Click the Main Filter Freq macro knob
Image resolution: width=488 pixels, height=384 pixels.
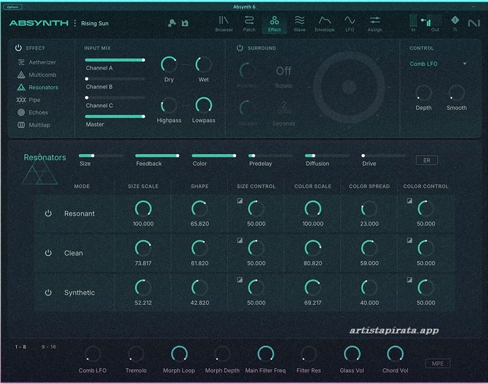pos(265,354)
